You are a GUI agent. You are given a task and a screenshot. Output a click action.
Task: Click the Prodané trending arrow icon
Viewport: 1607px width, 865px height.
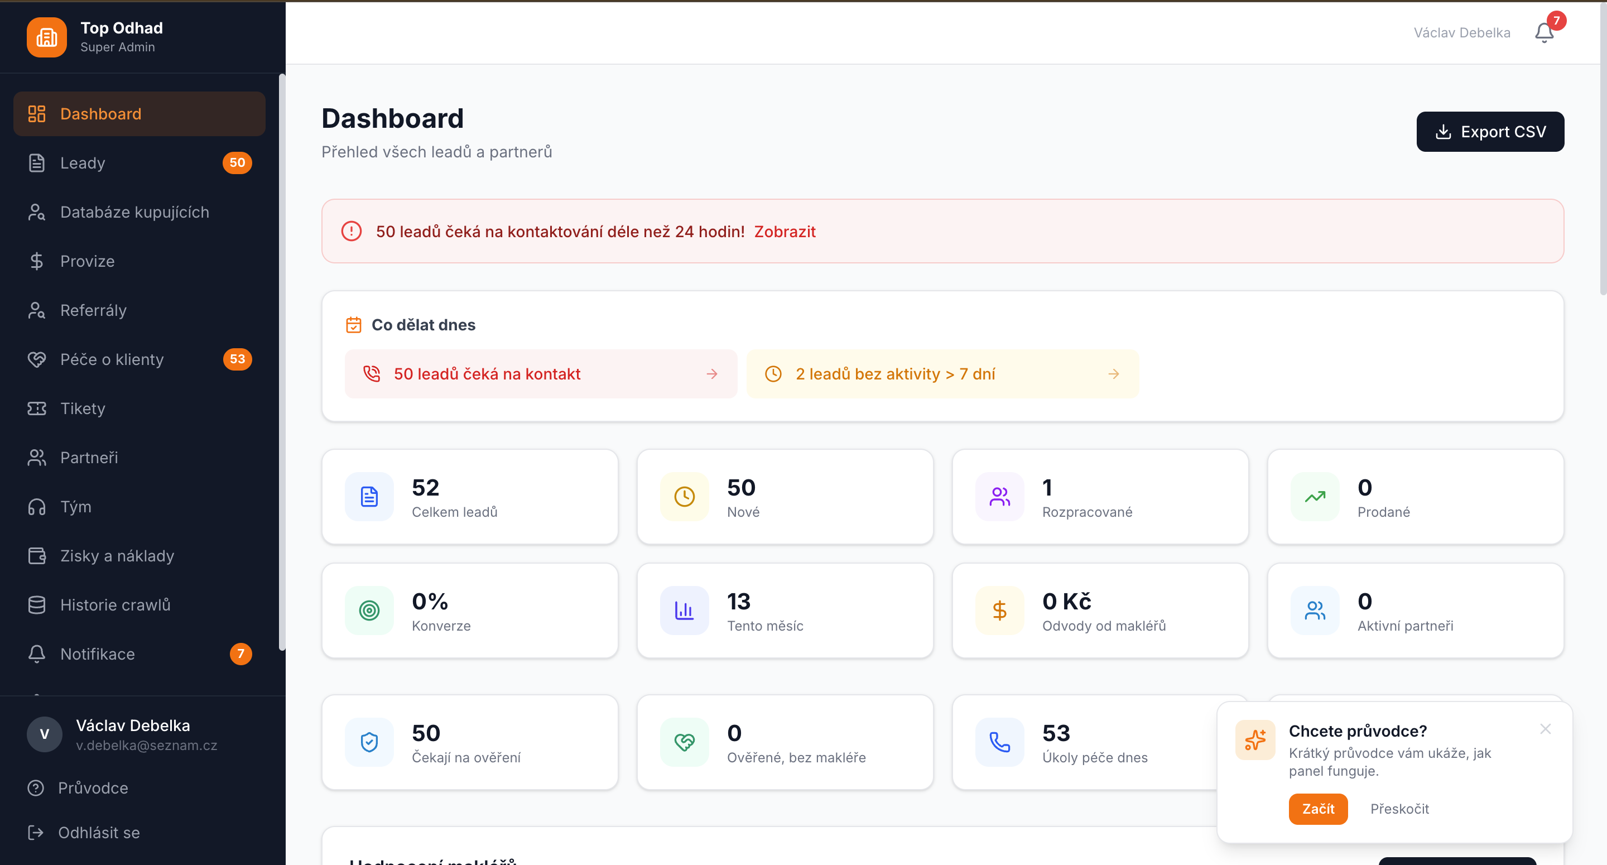[x=1315, y=497]
